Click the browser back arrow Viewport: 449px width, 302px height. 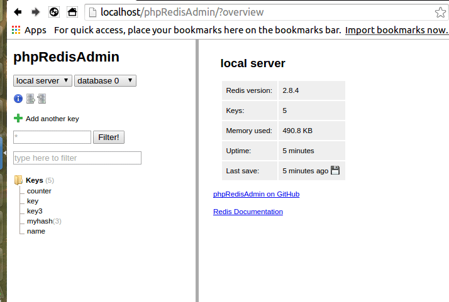click(x=18, y=12)
